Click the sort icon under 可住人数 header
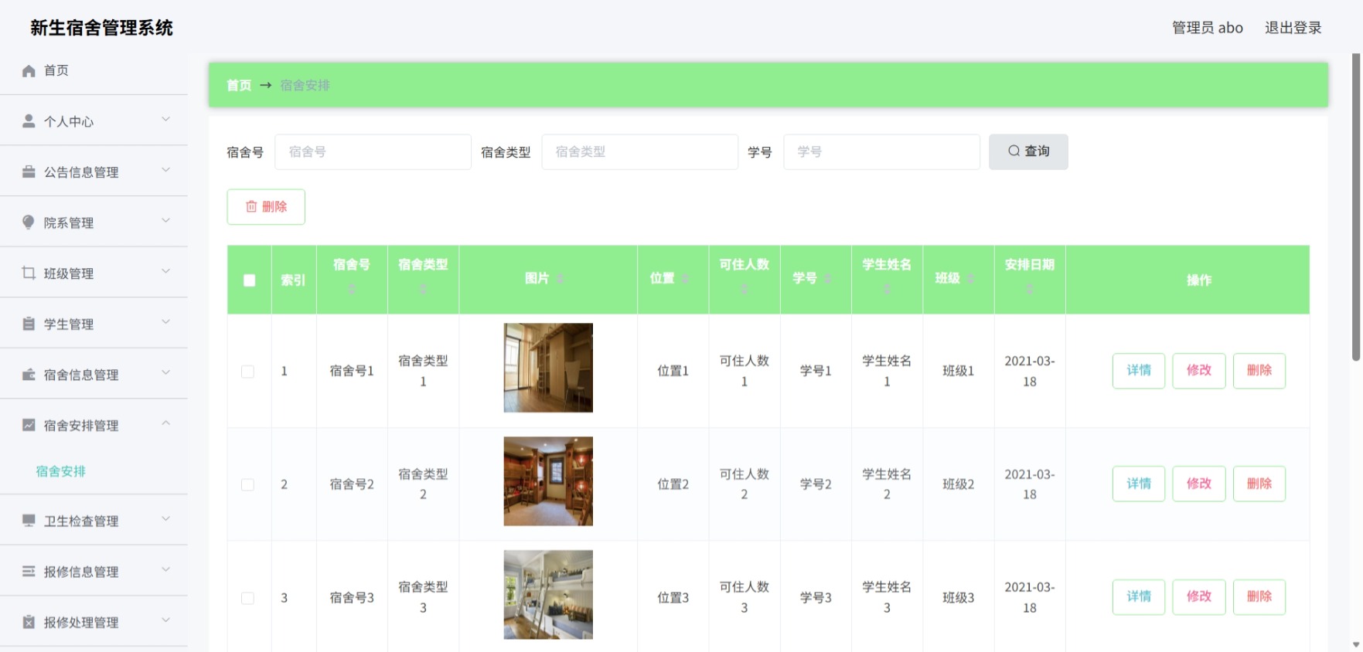Image resolution: width=1363 pixels, height=652 pixels. (745, 289)
